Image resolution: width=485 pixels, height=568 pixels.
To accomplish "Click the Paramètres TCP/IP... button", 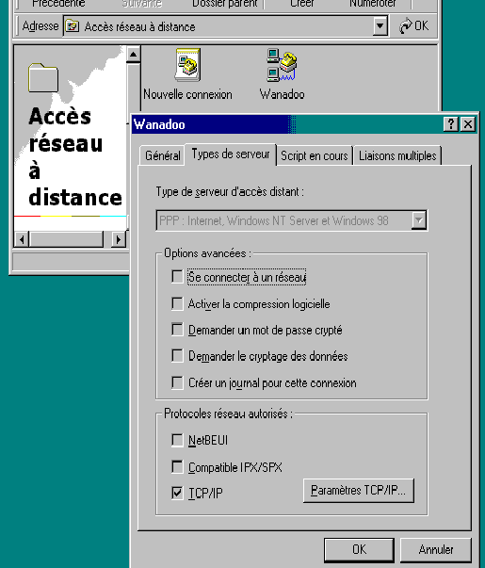I will (x=359, y=491).
